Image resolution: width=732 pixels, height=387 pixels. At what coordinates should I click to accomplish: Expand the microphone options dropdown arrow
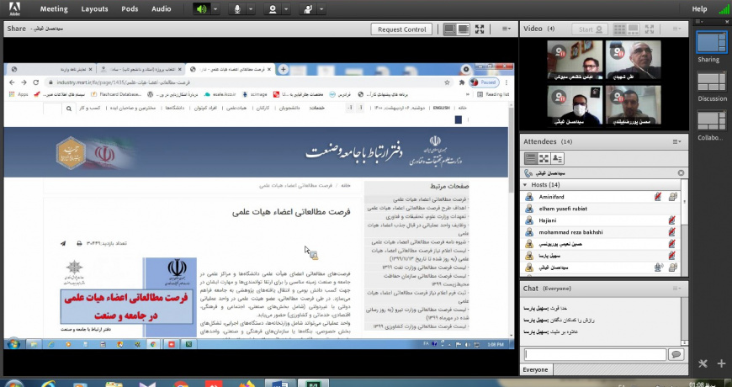click(x=251, y=9)
